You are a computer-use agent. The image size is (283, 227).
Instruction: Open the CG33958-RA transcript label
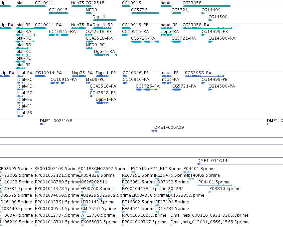[x=196, y=25]
